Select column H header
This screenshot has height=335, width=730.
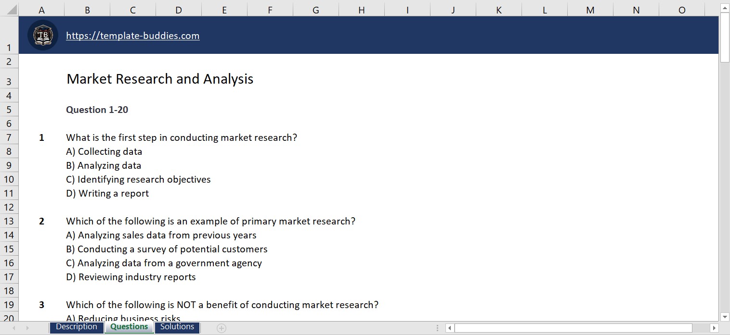coord(361,9)
